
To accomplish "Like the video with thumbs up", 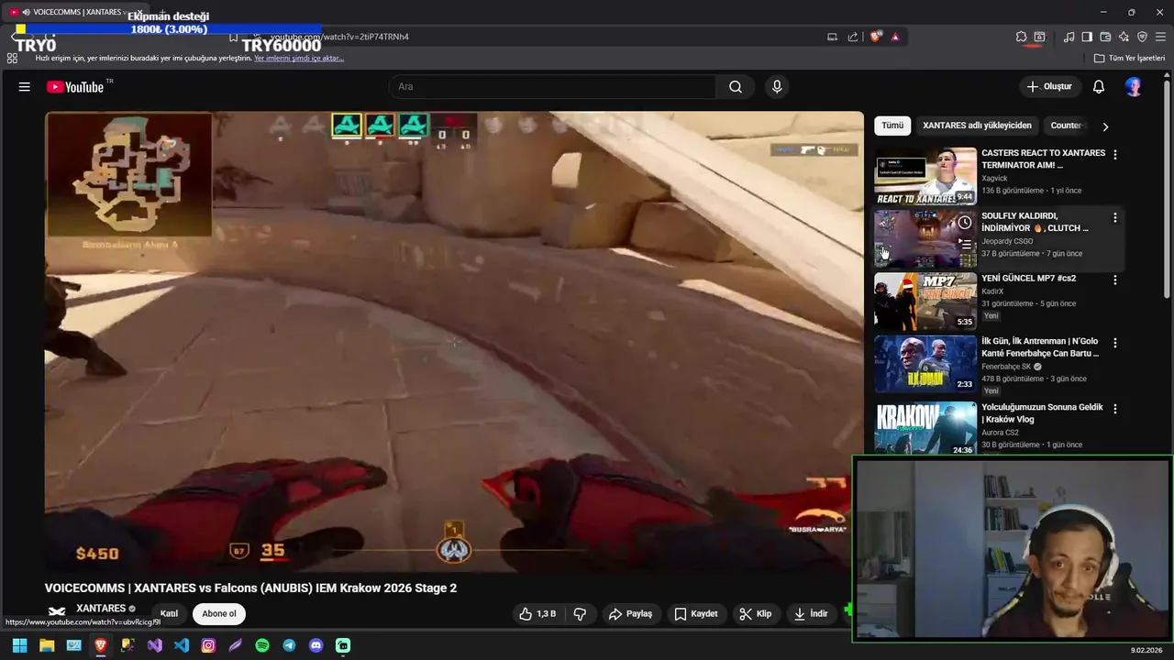I will (x=537, y=614).
